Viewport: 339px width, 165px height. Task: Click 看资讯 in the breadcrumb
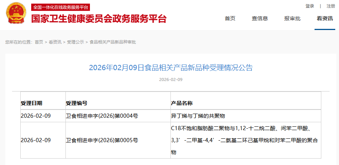point(55,42)
